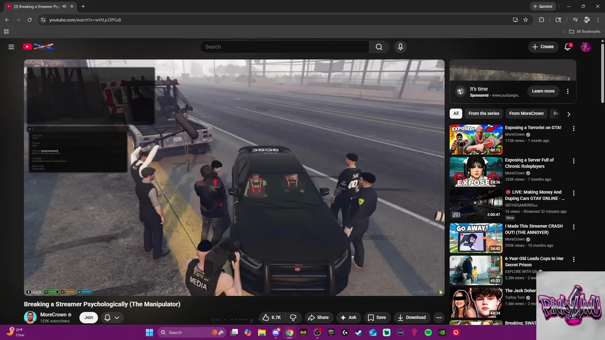Open the MoreCrown channel avatar
The height and width of the screenshot is (340, 605).
(30, 317)
